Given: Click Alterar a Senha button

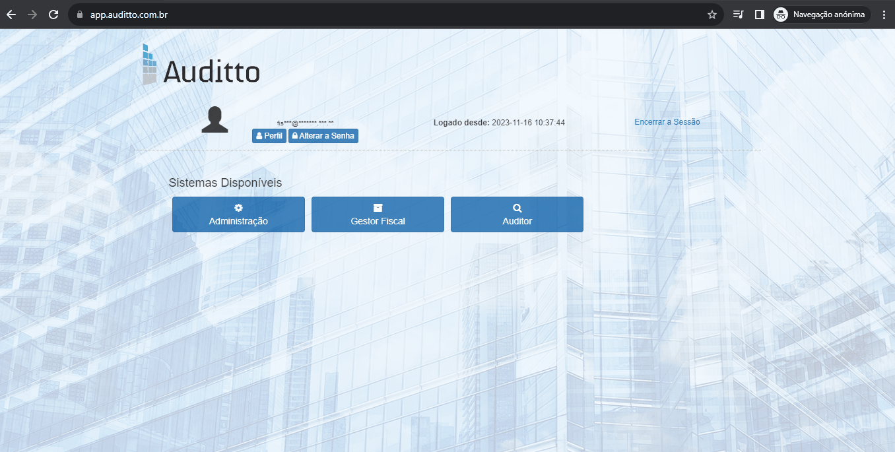Looking at the screenshot, I should coord(323,136).
